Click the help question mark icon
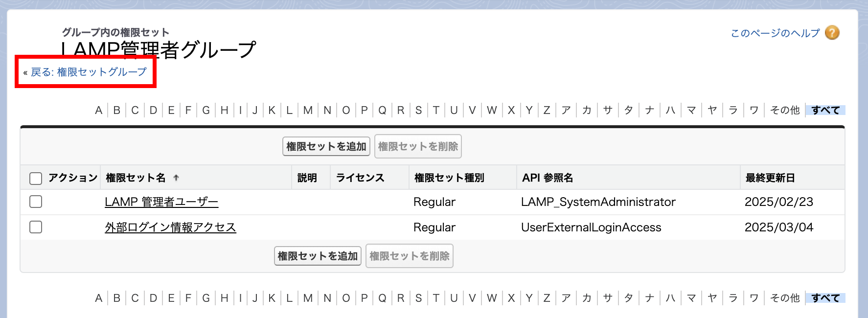This screenshot has height=318, width=868. [x=832, y=33]
